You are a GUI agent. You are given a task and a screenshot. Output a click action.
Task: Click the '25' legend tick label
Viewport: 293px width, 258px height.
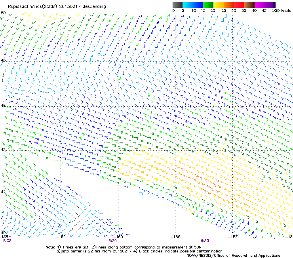224,11
